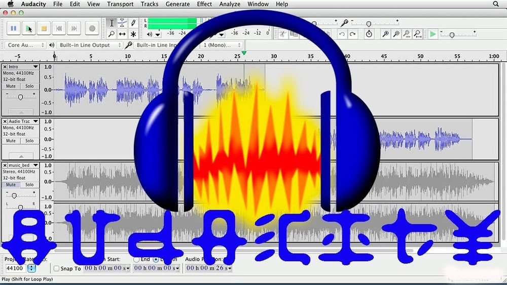The image size is (507, 285).
Task: Open the Built-in Line Output device dropdown
Action: pyautogui.click(x=90, y=45)
